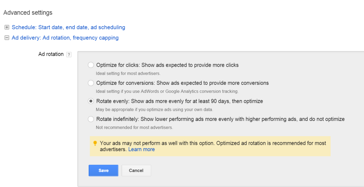Viewport: 364px width, 187px height.
Task: Click the Ad rotation label
Action: pyautogui.click(x=50, y=54)
